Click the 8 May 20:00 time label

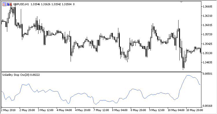[138, 110]
